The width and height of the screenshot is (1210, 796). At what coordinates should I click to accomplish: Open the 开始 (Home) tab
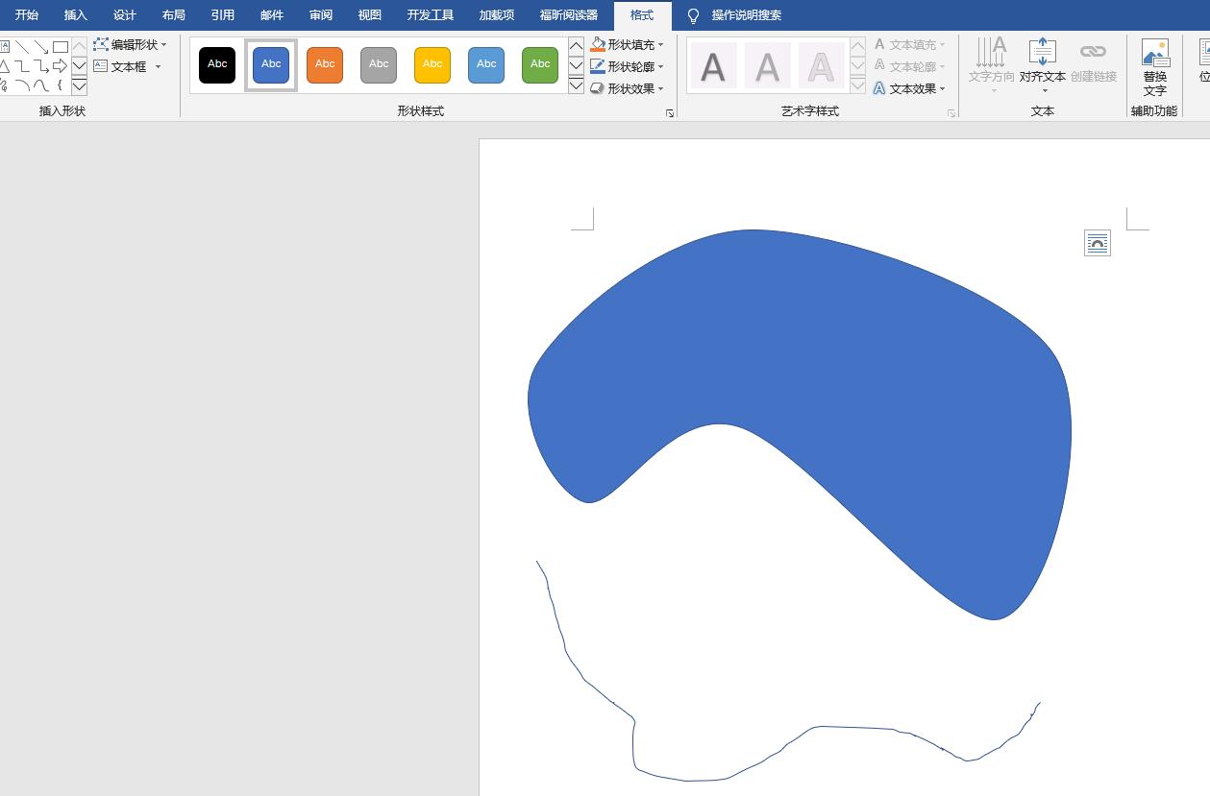click(27, 15)
